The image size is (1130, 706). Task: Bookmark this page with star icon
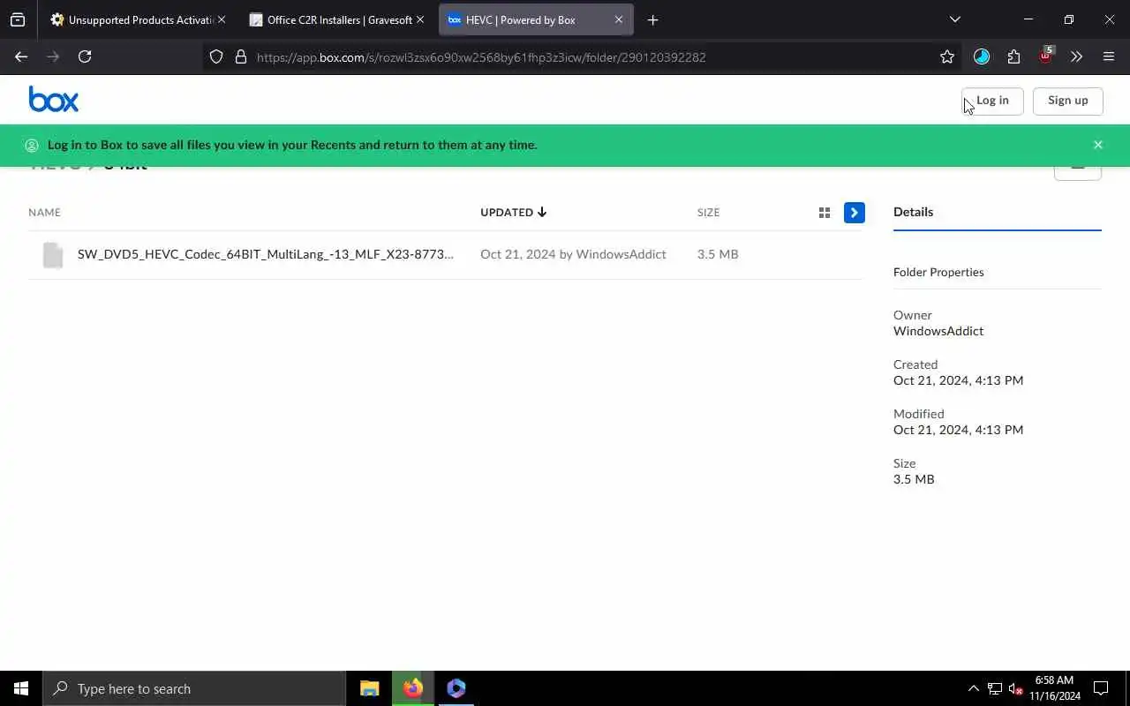point(947,56)
